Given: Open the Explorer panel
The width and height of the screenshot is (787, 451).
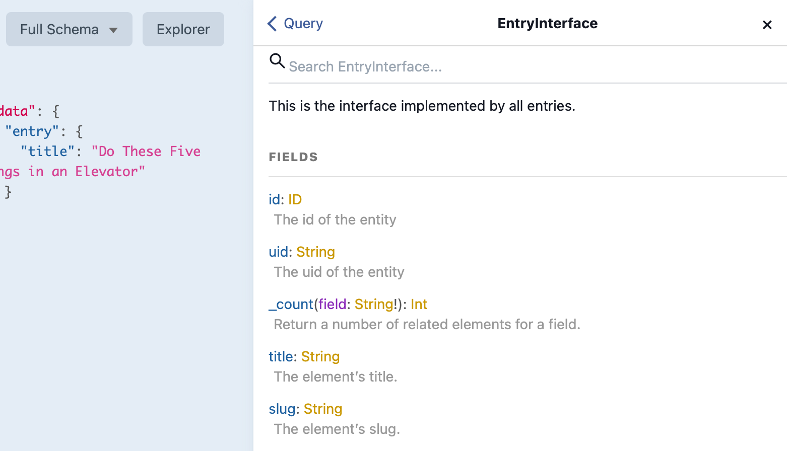Looking at the screenshot, I should click(x=183, y=29).
